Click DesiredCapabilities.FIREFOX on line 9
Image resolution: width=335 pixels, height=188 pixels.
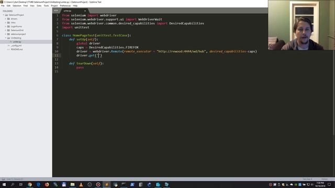coord(114,48)
